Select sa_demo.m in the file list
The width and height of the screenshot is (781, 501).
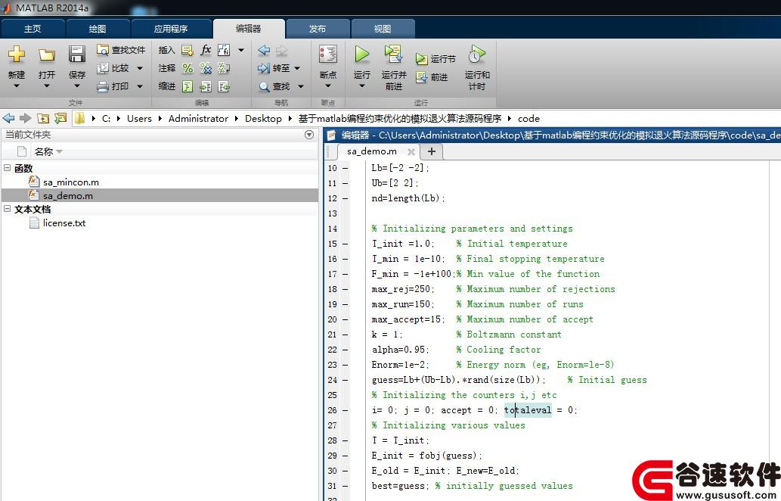[68, 195]
